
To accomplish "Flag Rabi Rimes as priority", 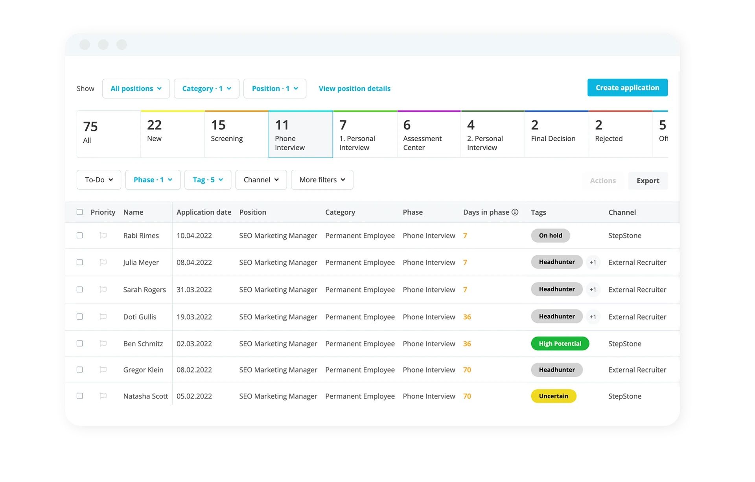I will pos(103,235).
